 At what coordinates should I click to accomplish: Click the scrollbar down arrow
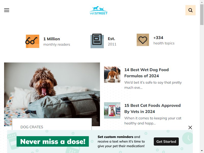point(202,151)
